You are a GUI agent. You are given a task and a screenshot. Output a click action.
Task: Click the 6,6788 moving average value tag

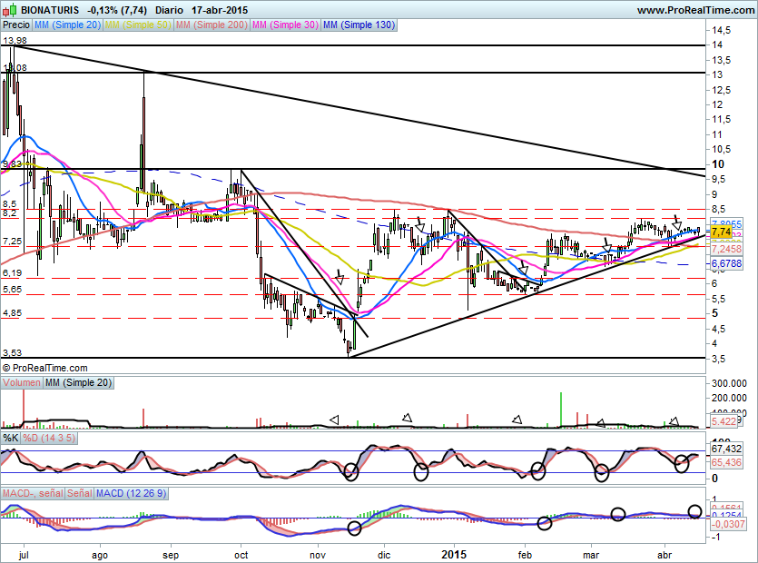pyautogui.click(x=726, y=263)
